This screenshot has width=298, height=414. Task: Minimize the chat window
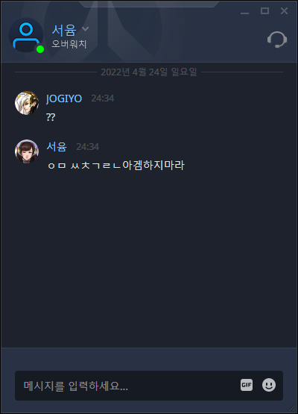click(244, 11)
